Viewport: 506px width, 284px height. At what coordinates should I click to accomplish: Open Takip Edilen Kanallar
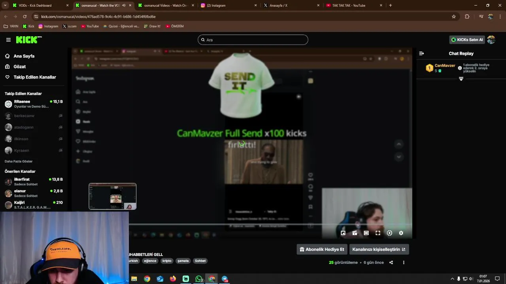30,77
